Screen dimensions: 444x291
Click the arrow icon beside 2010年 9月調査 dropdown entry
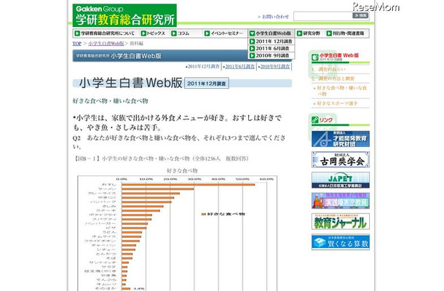click(x=252, y=55)
